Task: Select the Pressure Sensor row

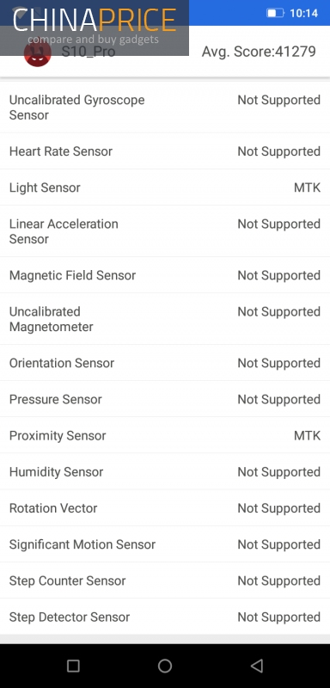Action: pyautogui.click(x=165, y=399)
